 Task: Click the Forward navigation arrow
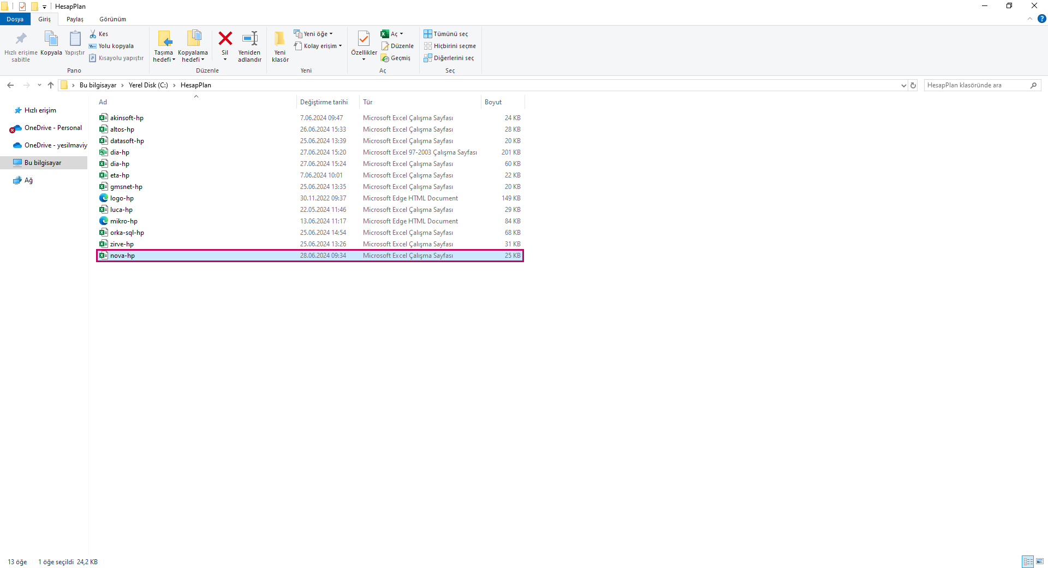26,85
